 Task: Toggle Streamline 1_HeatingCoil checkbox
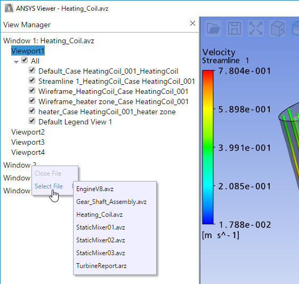[32, 80]
